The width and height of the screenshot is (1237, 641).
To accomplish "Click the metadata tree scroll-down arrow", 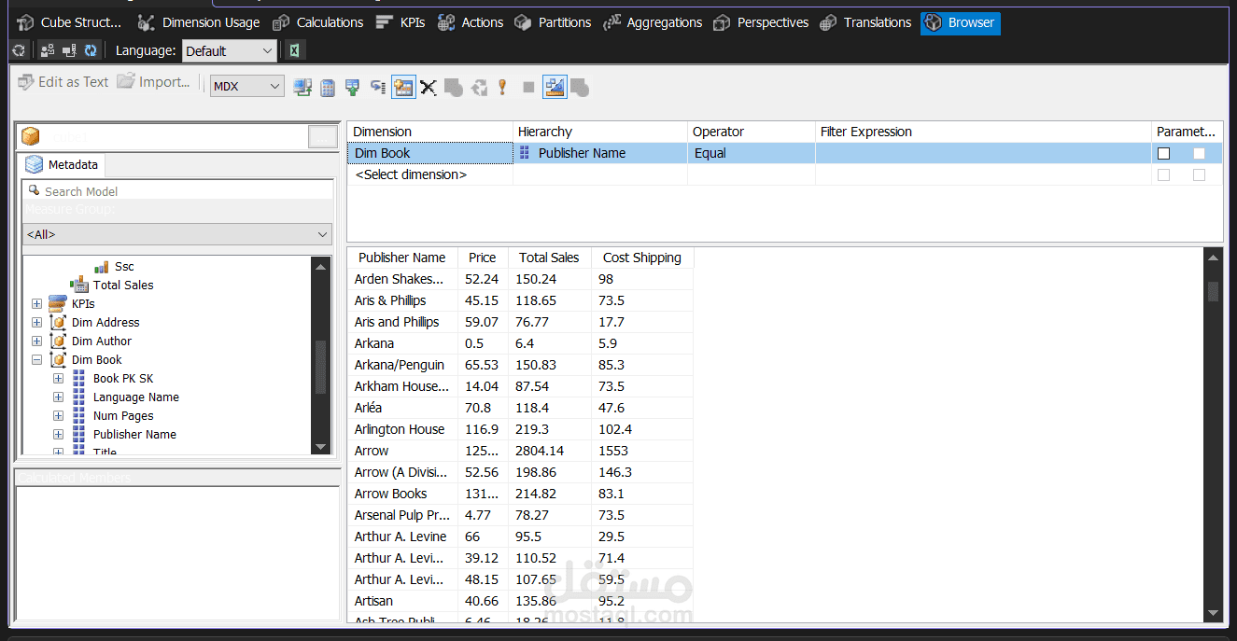I will [x=321, y=447].
